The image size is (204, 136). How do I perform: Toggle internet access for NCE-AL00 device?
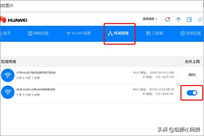coord(192,93)
